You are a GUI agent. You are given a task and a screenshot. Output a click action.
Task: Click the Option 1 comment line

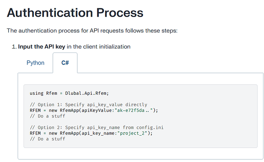pyautogui.click(x=88, y=105)
